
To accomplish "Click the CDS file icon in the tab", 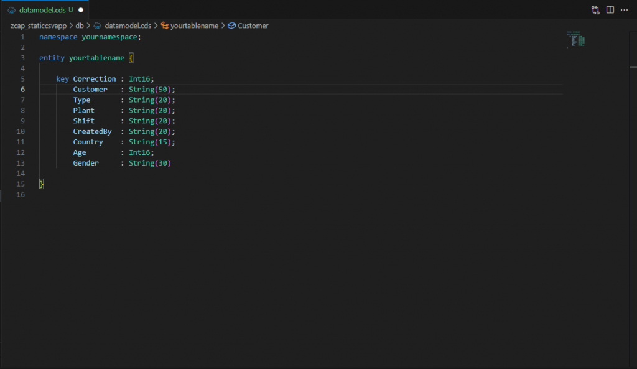I will point(11,10).
